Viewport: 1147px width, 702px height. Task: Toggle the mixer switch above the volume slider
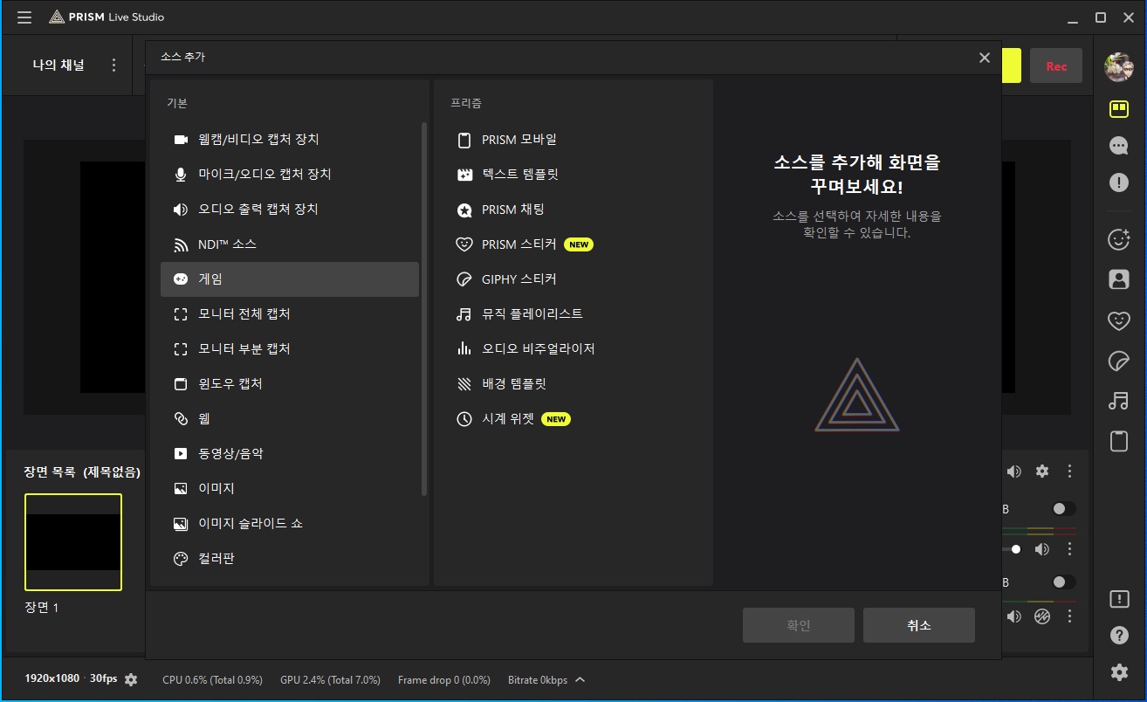(1063, 508)
